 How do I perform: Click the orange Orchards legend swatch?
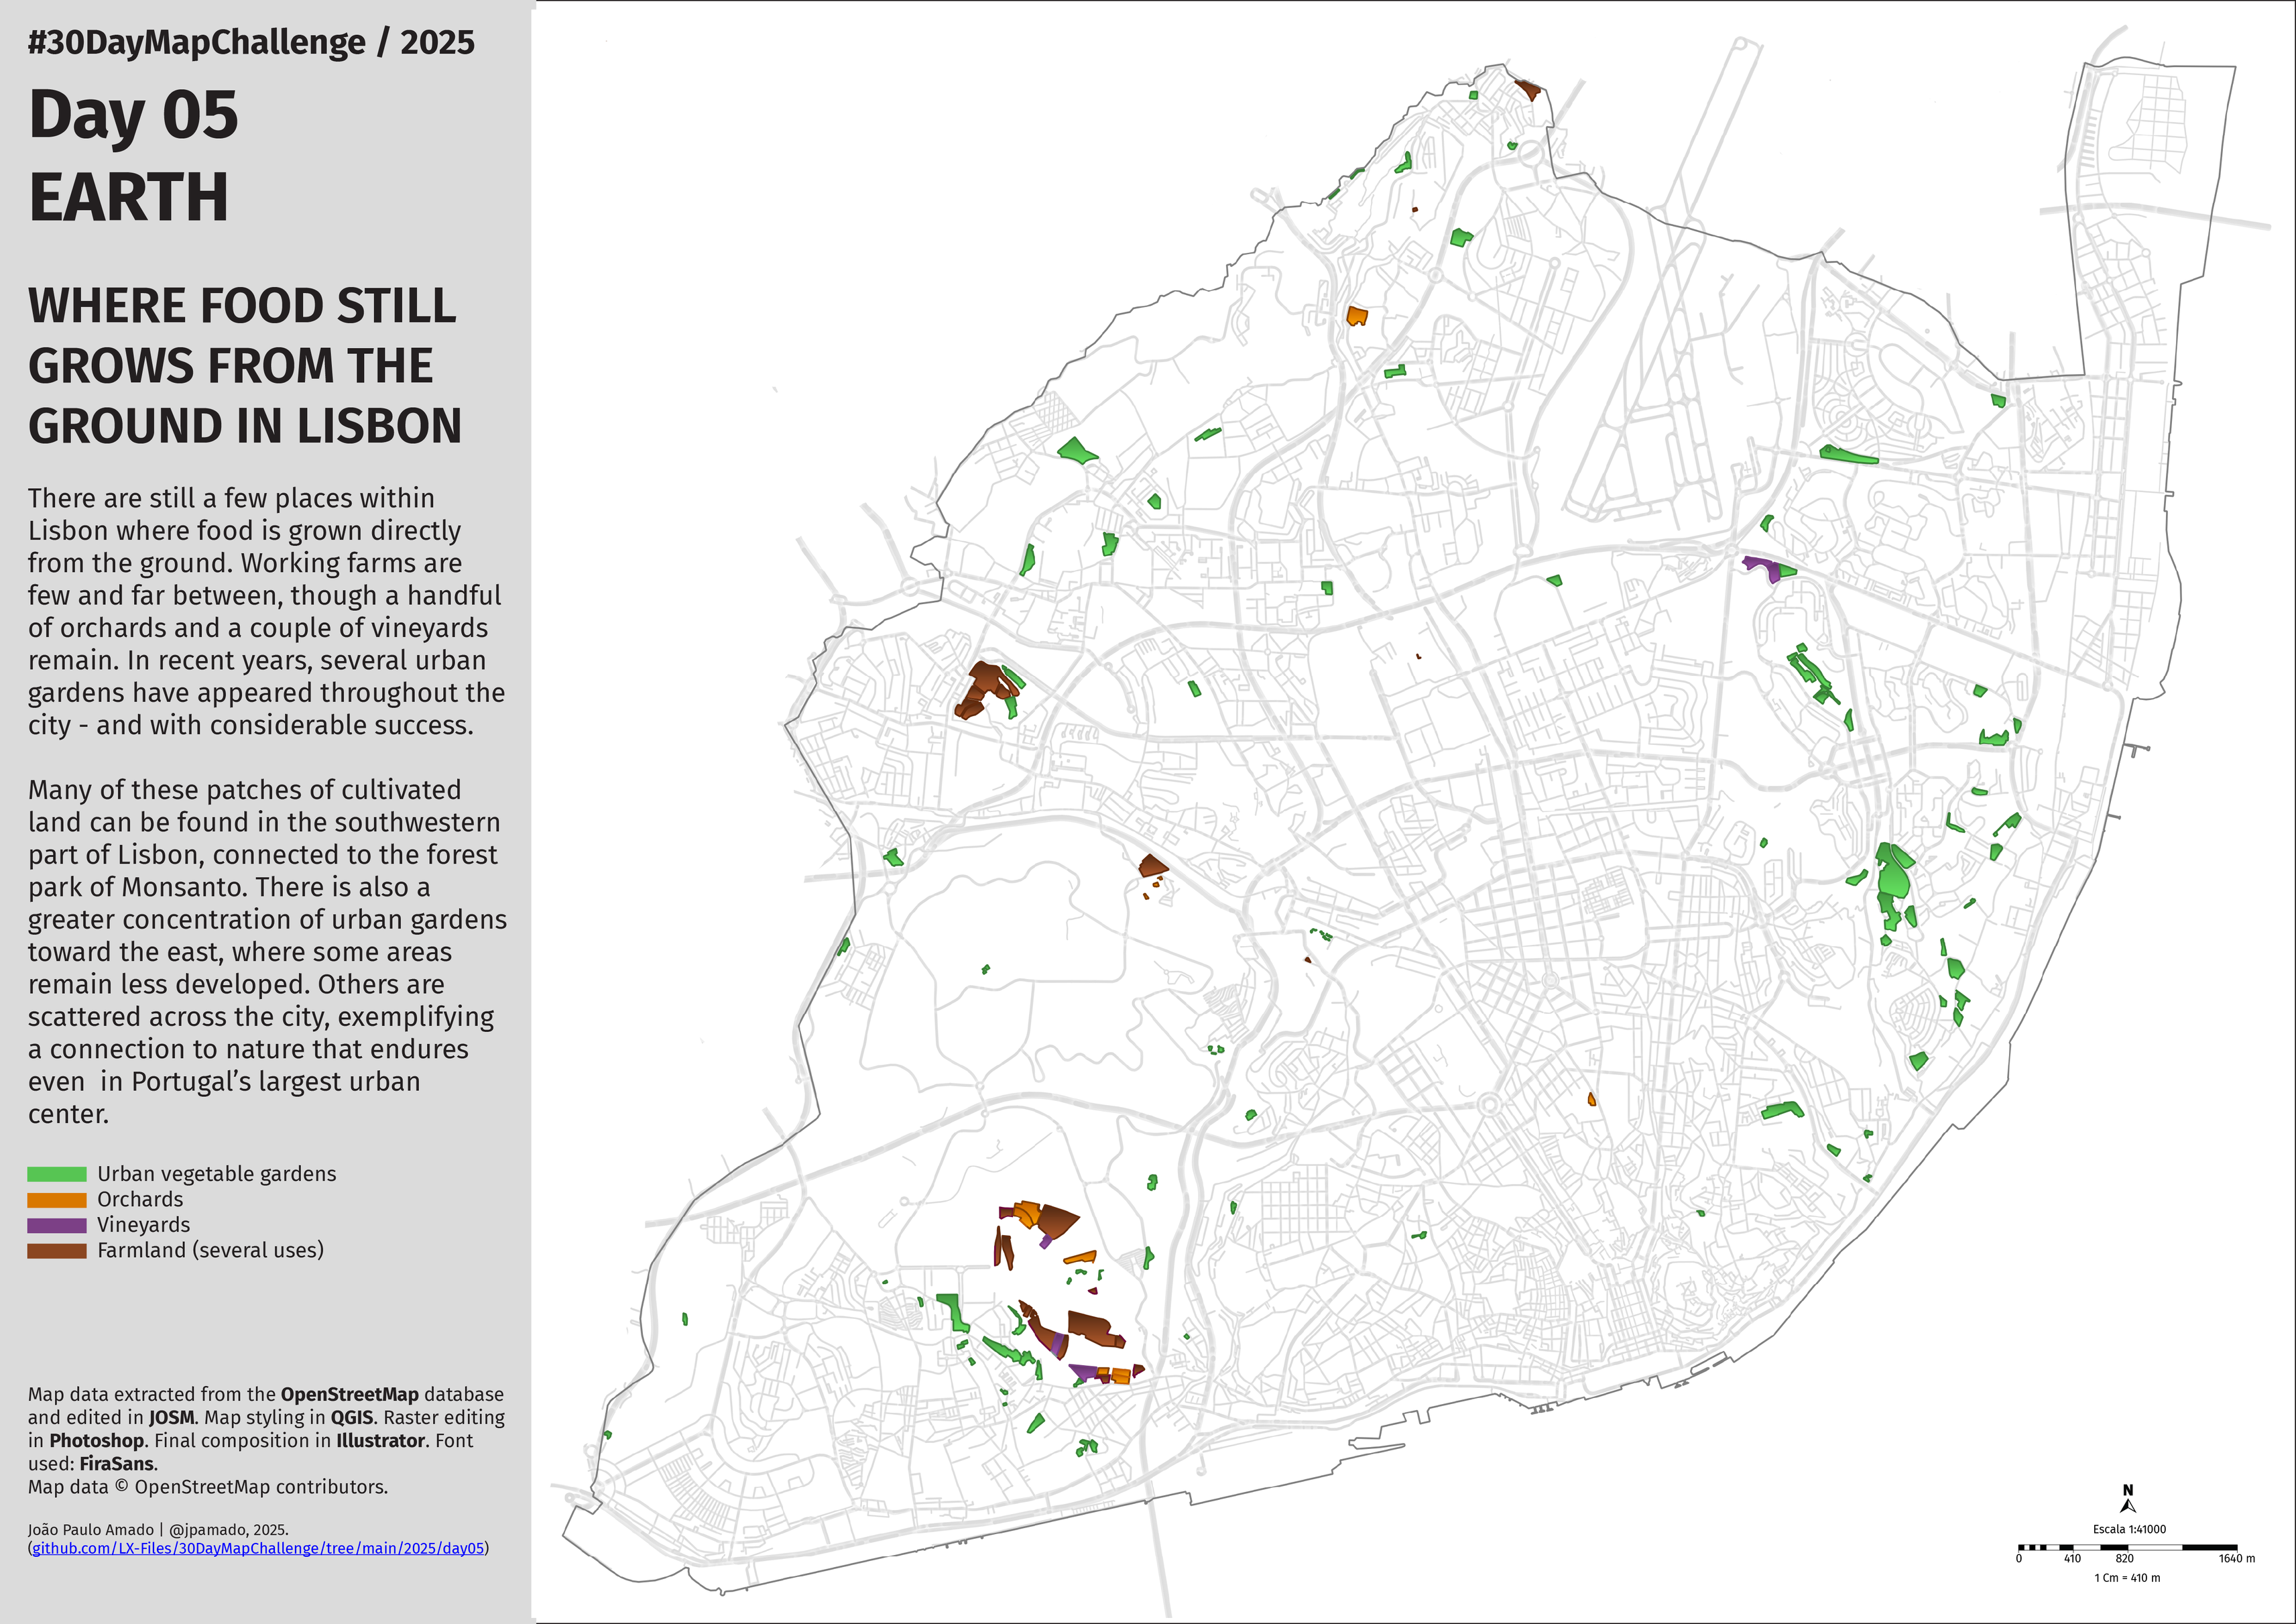tap(57, 1200)
